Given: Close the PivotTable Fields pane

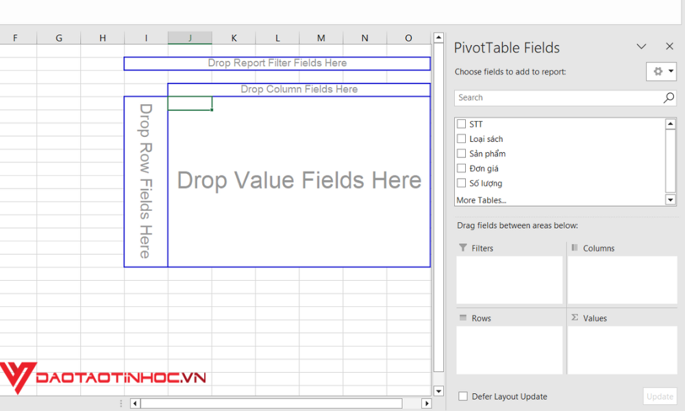Looking at the screenshot, I should click(x=669, y=47).
